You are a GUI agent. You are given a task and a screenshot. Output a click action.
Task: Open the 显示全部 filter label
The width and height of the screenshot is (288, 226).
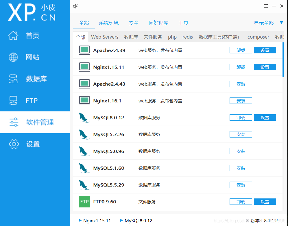click(264, 23)
